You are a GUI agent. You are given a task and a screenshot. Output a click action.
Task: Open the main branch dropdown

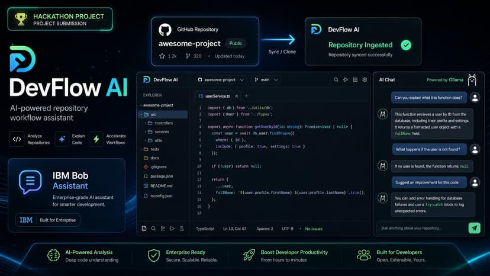pyautogui.click(x=266, y=80)
